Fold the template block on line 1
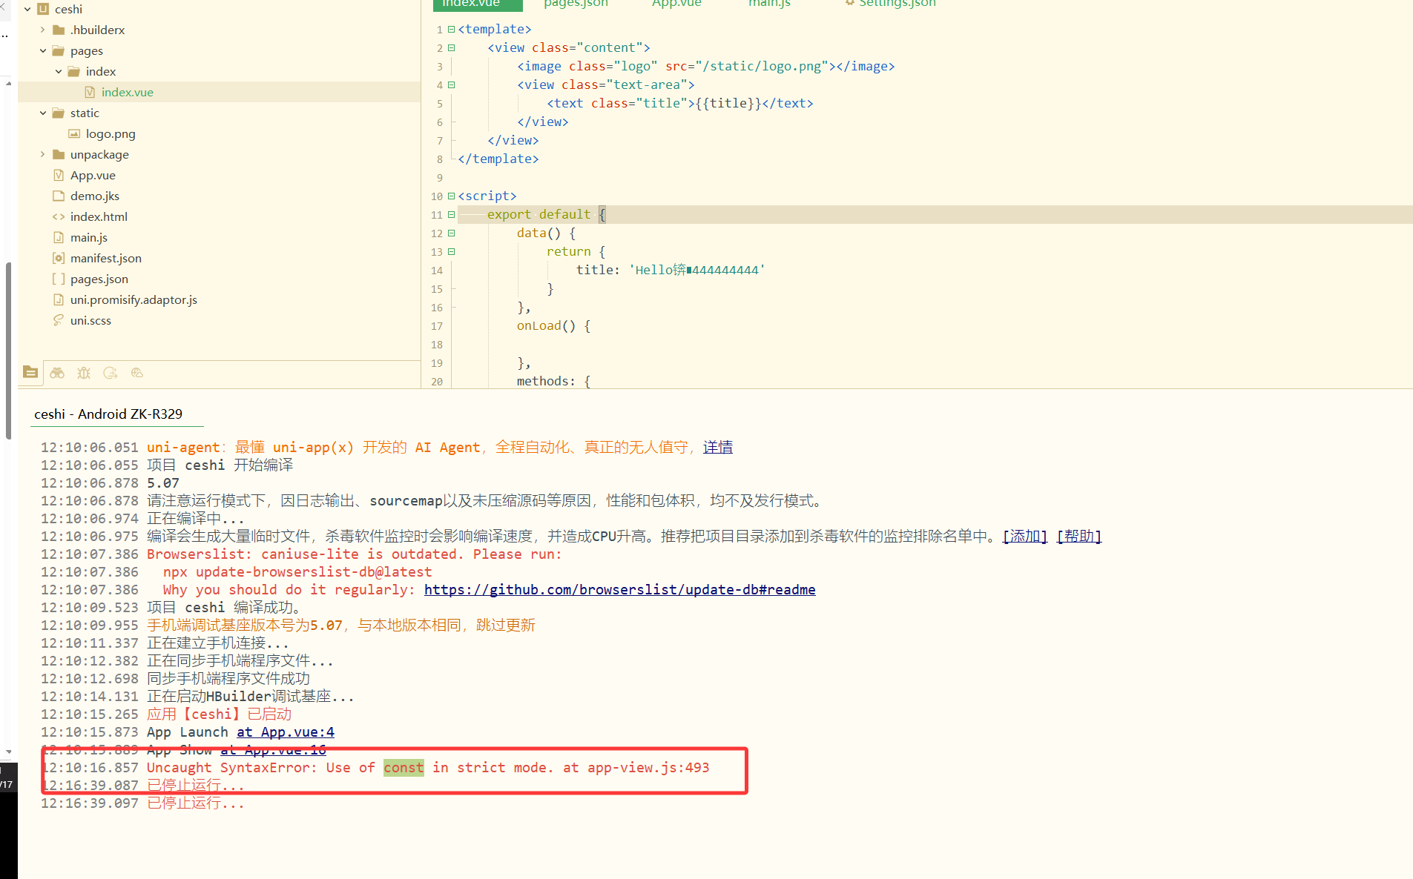The height and width of the screenshot is (879, 1413). [x=451, y=30]
